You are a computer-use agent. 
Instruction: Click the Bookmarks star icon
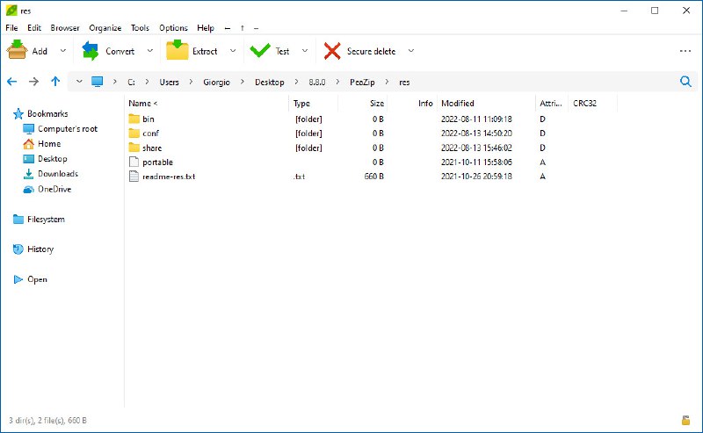tap(18, 114)
